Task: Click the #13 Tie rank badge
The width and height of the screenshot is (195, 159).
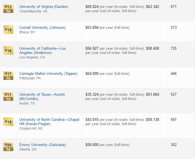Action: (8, 9)
